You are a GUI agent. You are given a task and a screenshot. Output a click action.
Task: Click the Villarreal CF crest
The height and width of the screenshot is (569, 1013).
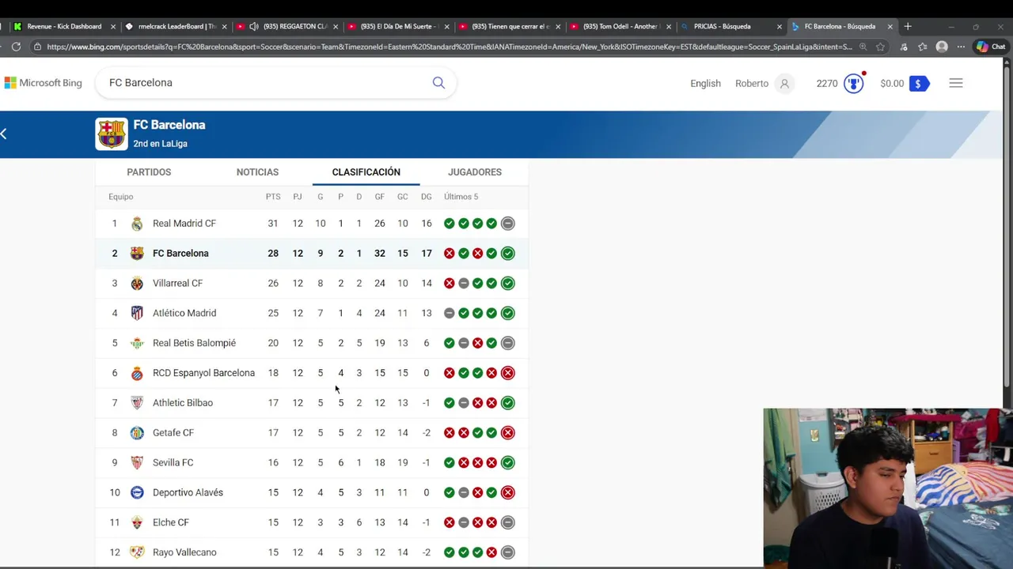137,283
